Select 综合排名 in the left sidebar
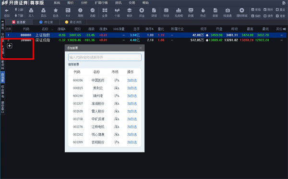Screen dimensions: 288x179 [x=2, y=91]
